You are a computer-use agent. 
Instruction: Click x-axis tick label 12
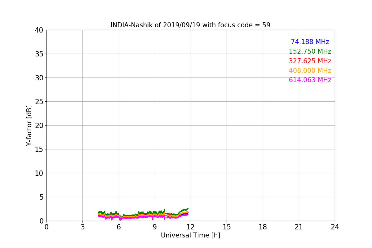pyautogui.click(x=191, y=227)
